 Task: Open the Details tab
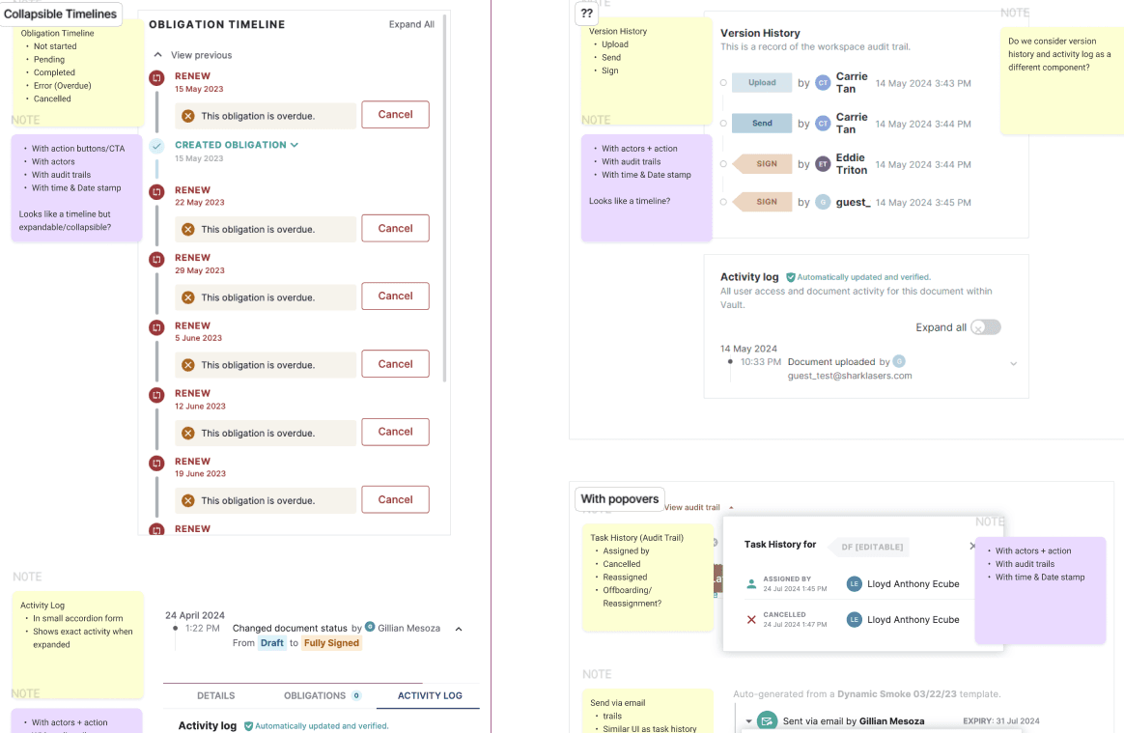[x=215, y=695]
